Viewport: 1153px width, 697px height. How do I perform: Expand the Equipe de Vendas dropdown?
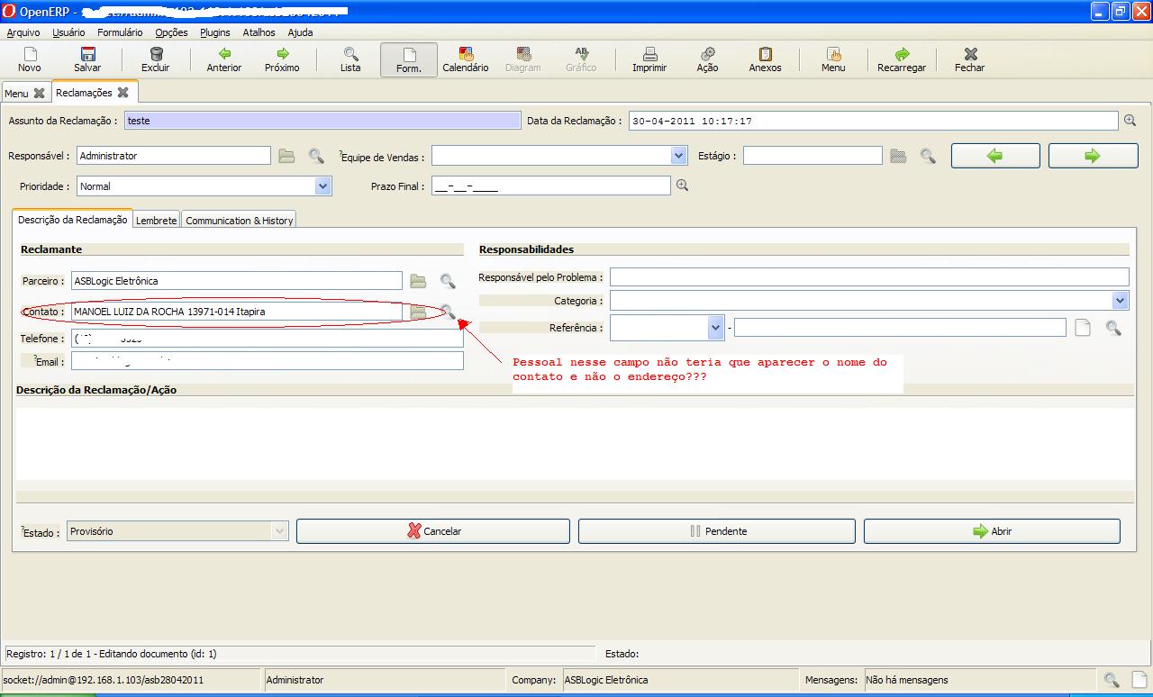point(679,156)
